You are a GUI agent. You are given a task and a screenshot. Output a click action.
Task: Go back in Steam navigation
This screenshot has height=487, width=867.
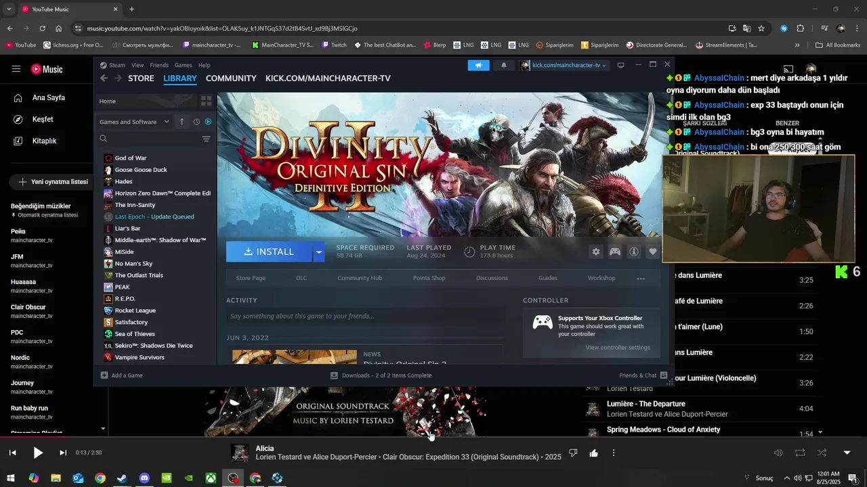point(104,78)
